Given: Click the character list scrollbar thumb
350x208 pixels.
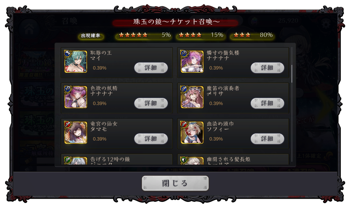Looking at the screenshot, I should pos(292,74).
